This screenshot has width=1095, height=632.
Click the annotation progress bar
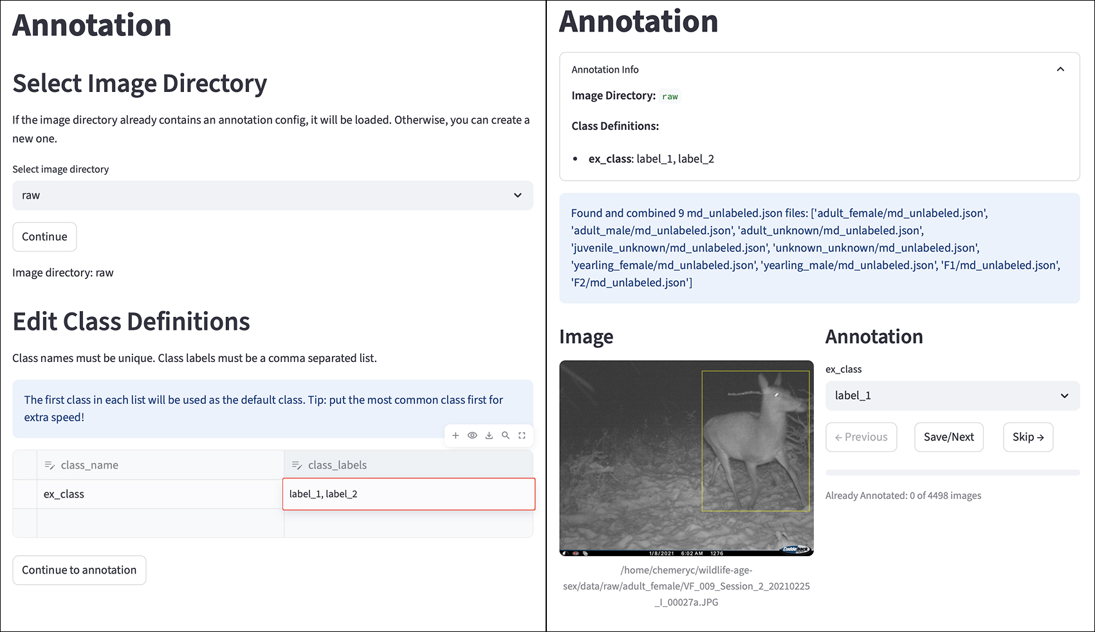952,473
